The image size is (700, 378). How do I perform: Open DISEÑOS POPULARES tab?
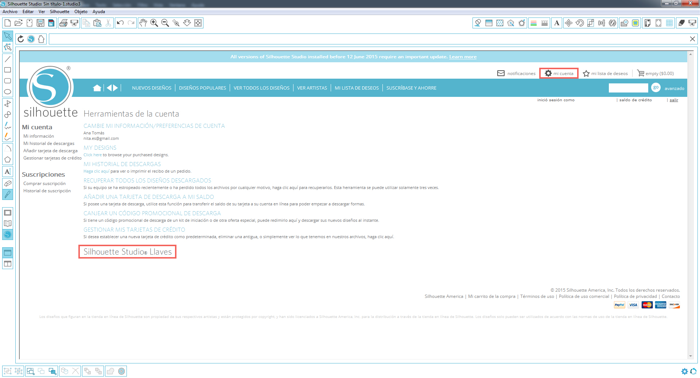coord(202,88)
